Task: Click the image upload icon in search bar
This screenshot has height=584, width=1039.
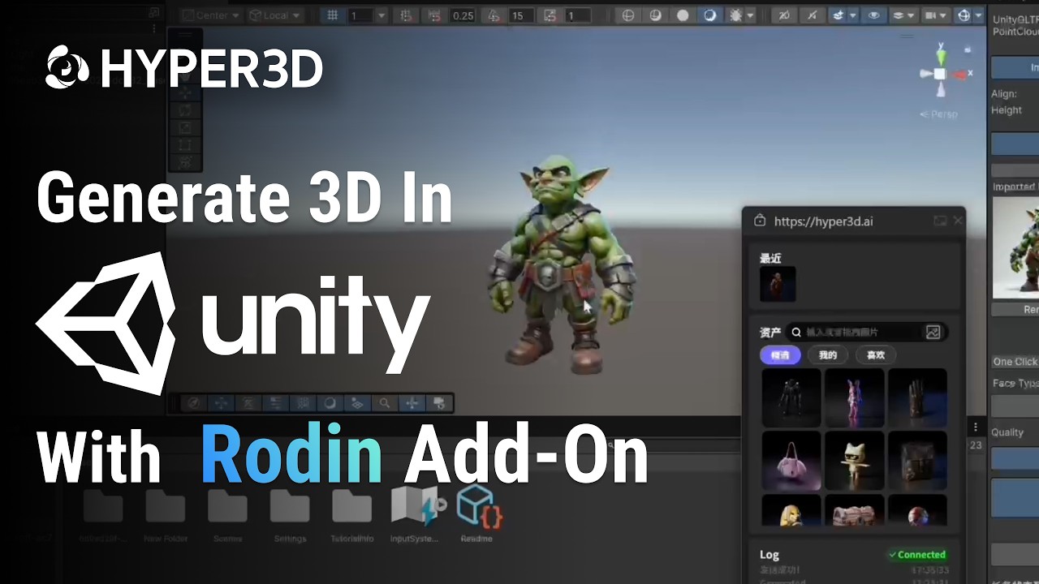Action: pos(933,332)
